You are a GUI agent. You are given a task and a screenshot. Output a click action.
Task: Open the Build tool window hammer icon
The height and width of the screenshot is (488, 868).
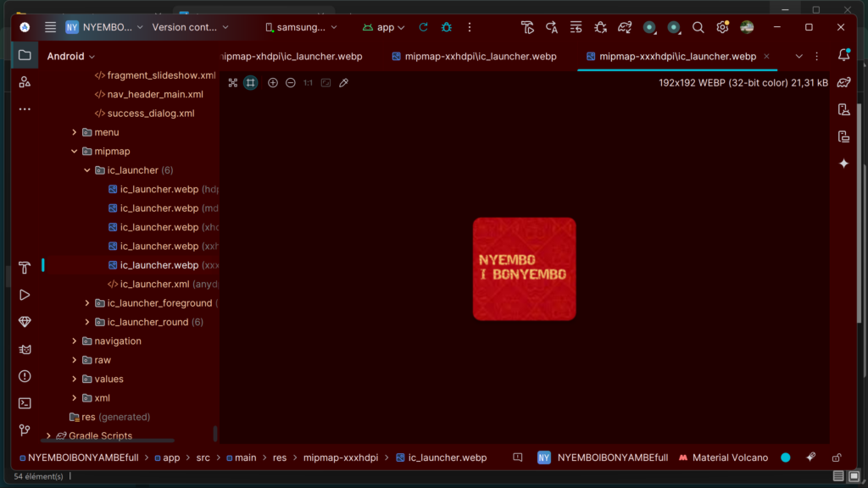[x=25, y=268]
